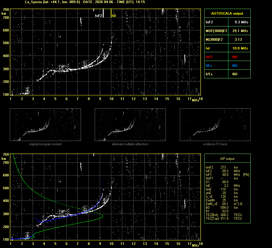Click the MUF(3000)F2 29.1 MHz value

click(241, 31)
